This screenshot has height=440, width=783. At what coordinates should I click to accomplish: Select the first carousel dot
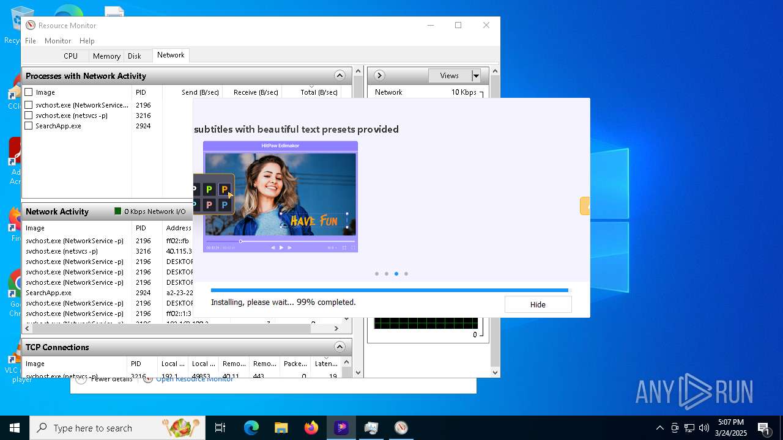tap(377, 274)
